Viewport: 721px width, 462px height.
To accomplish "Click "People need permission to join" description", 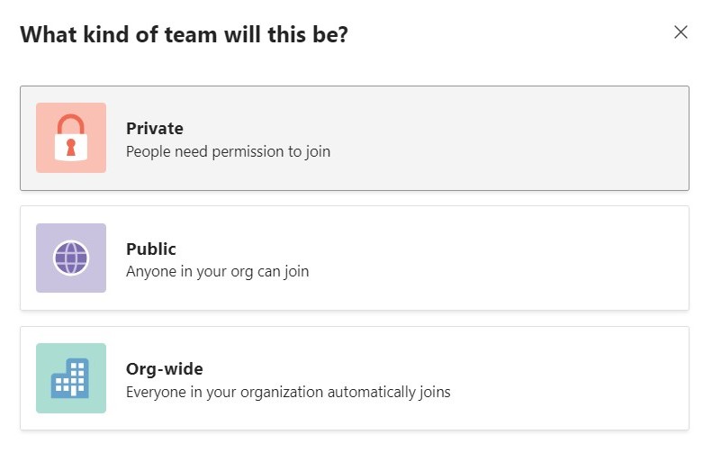I will pyautogui.click(x=228, y=151).
